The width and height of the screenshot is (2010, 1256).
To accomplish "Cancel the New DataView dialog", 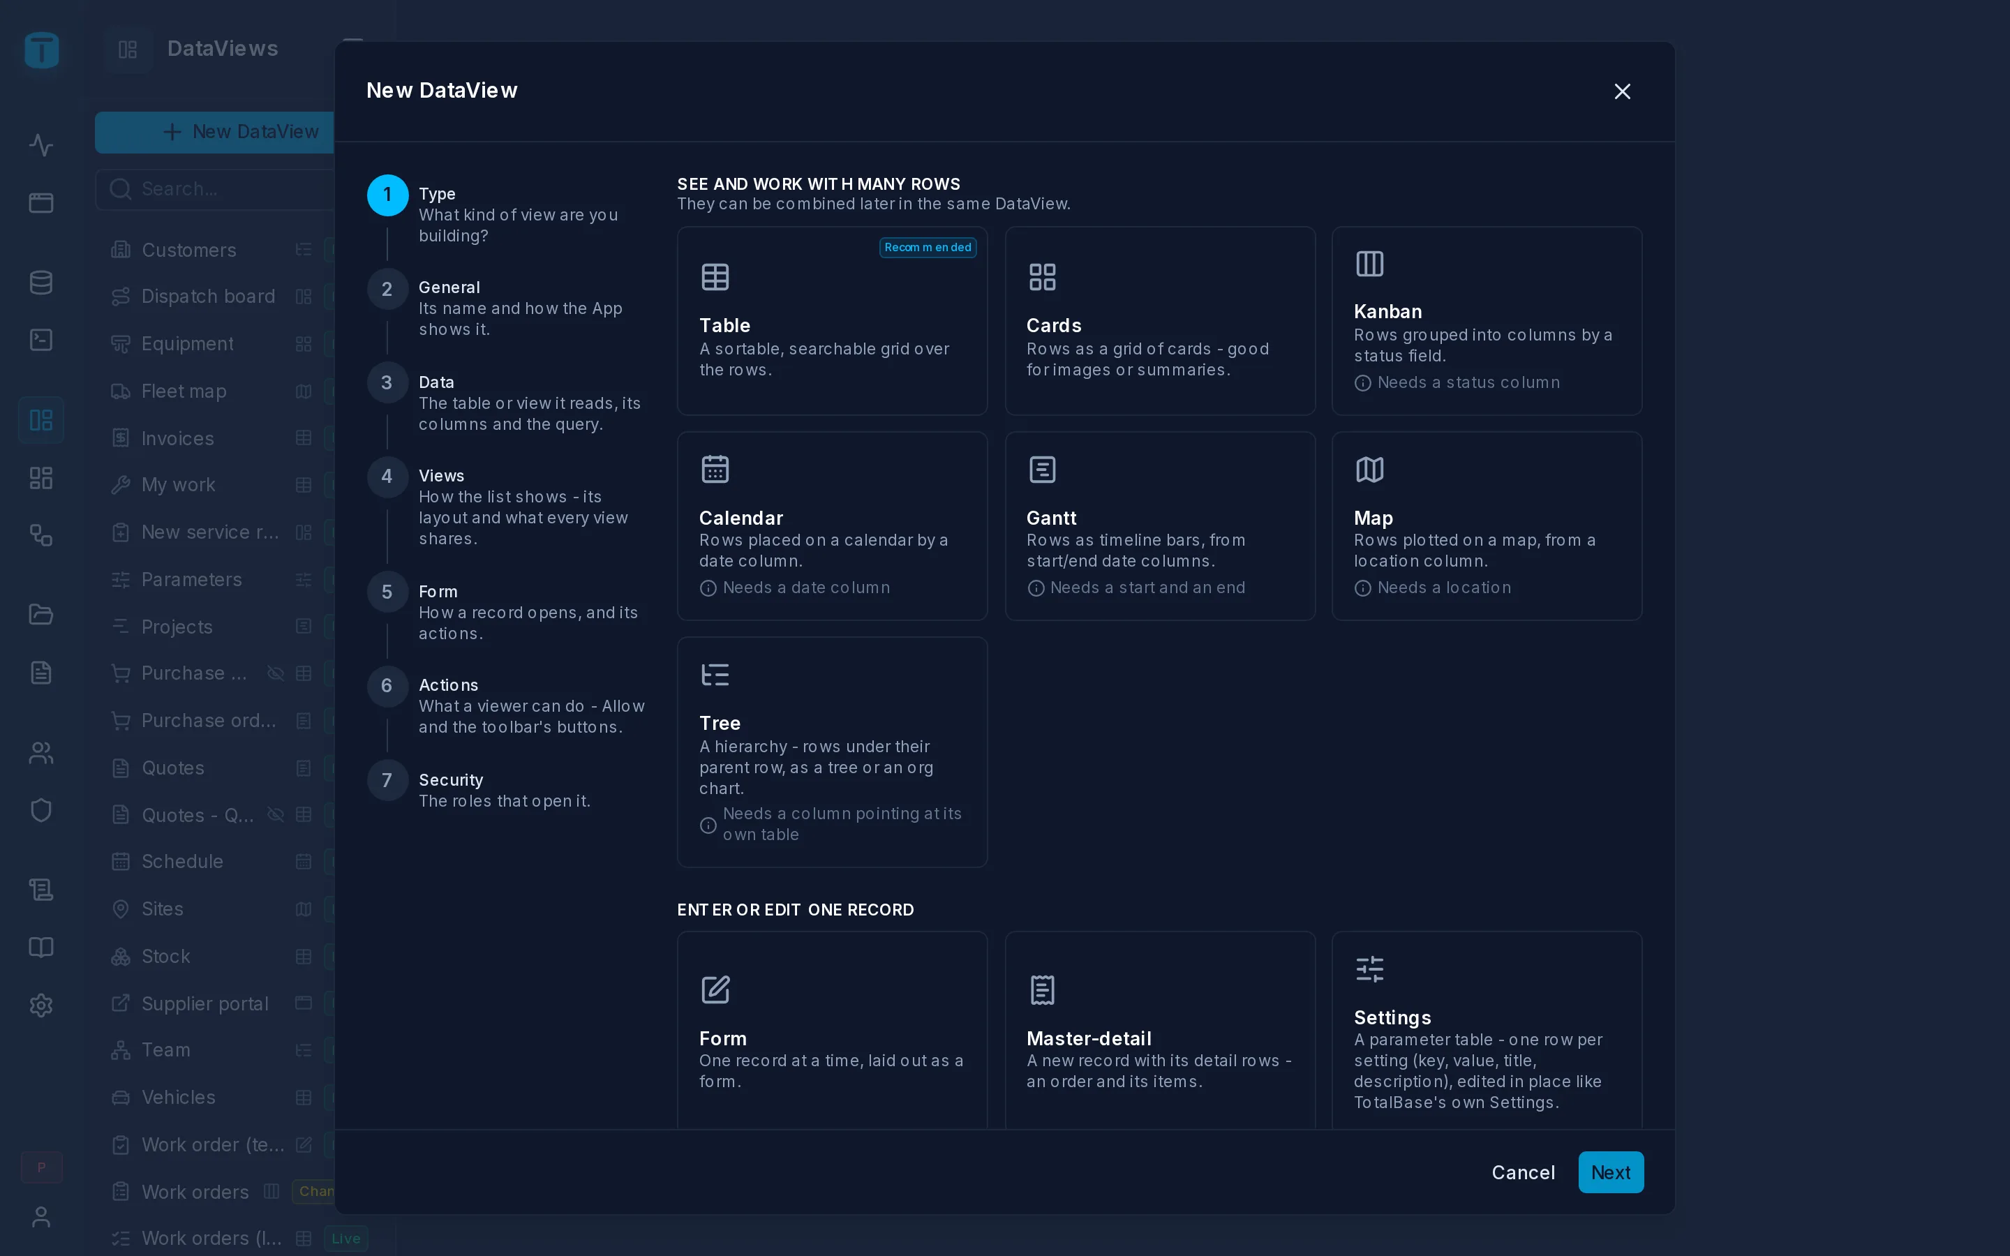I will (x=1524, y=1172).
